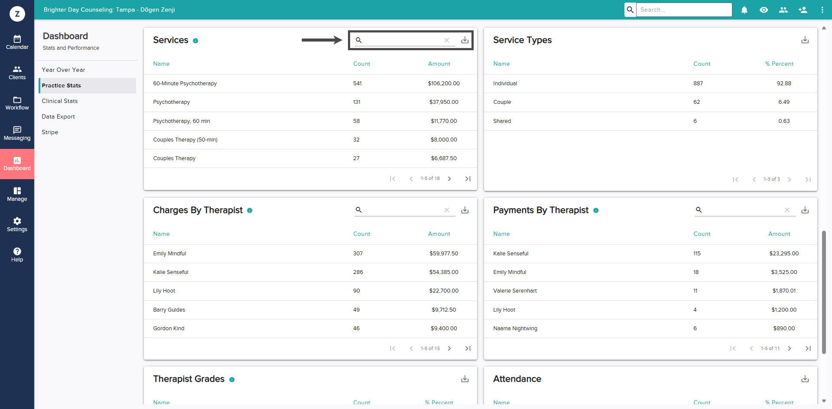Select Gordon Kind row
Image resolution: width=832 pixels, height=409 pixels.
(310, 328)
